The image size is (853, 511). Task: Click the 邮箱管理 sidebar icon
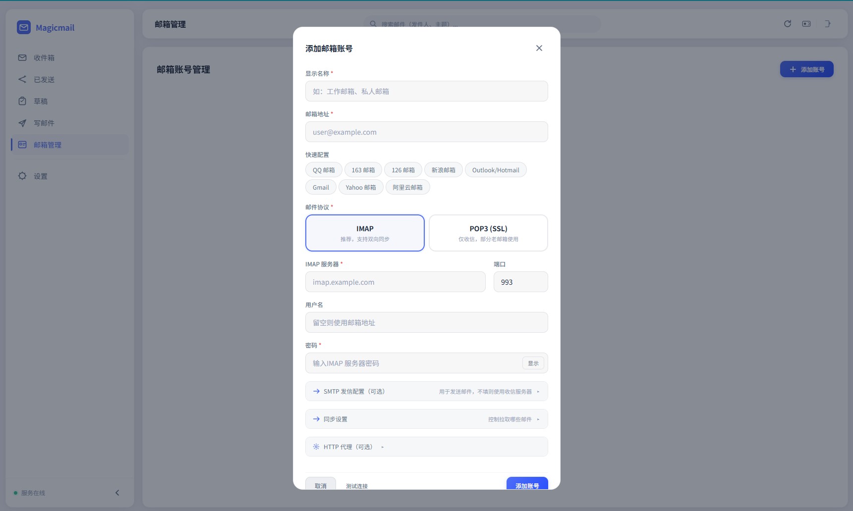(22, 145)
